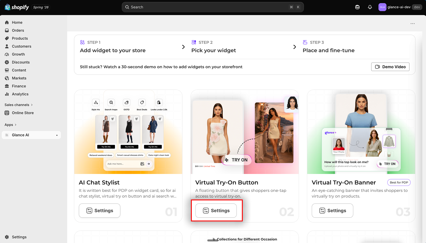This screenshot has height=243, width=426.
Task: Click the Analytics bar chart icon
Action: coord(7,94)
